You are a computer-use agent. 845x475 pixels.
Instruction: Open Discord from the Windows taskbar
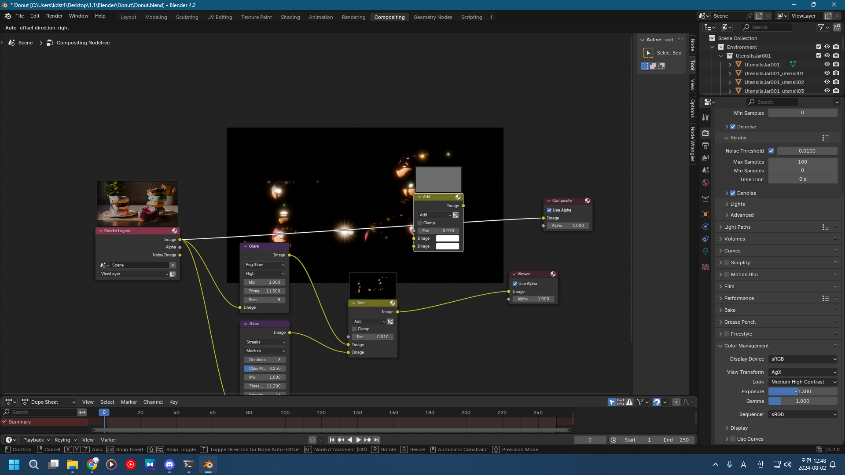click(x=169, y=464)
